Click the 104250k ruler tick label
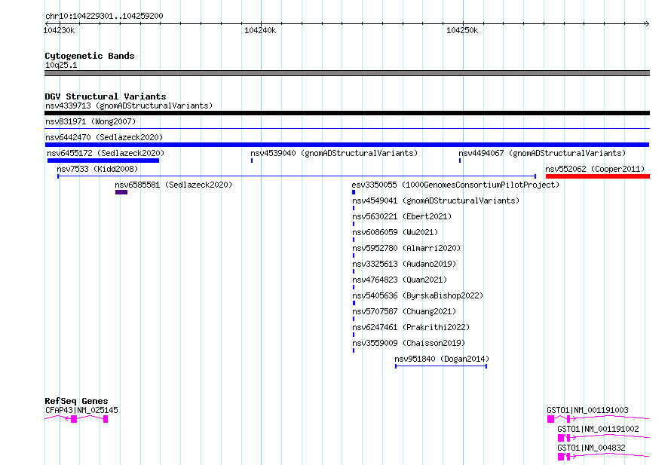The height and width of the screenshot is (465, 671). pos(462,30)
